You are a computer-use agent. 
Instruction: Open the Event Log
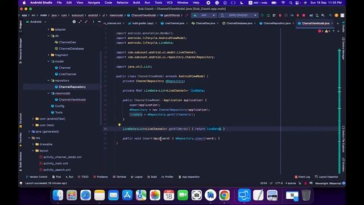point(302,177)
